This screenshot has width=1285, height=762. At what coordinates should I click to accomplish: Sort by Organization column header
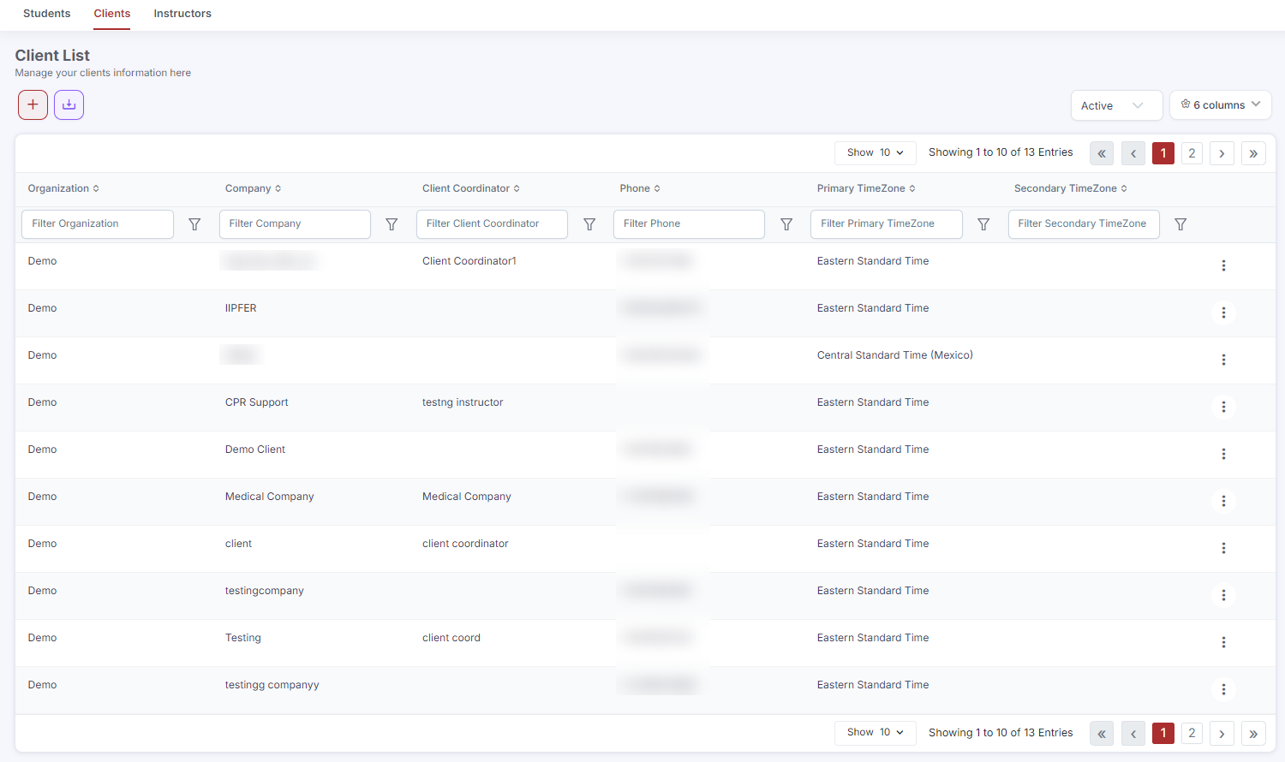63,188
